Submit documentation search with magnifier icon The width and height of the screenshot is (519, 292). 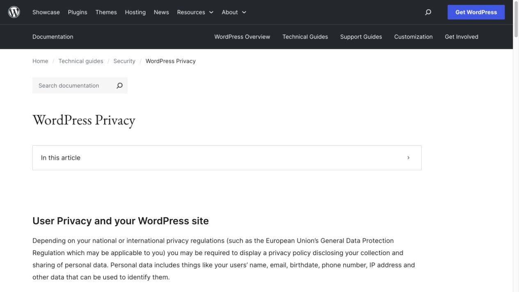(119, 86)
